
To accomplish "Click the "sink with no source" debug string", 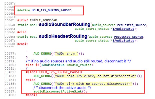I will pos(94,84).
